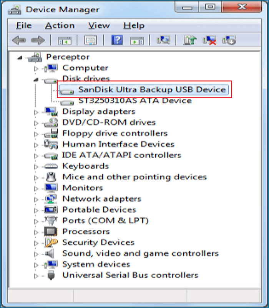Expand Universal Serial Bus controllers node
269x308 pixels.
pos(36,276)
